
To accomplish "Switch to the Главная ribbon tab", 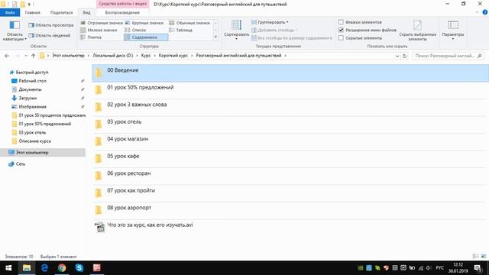I will tap(32, 12).
